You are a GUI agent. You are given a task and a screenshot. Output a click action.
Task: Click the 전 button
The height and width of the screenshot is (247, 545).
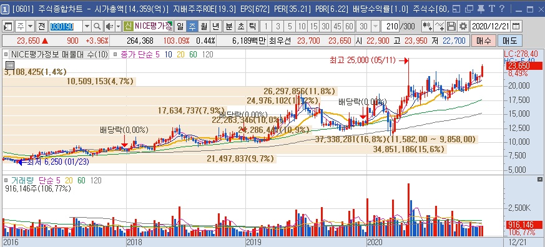pos(41,26)
